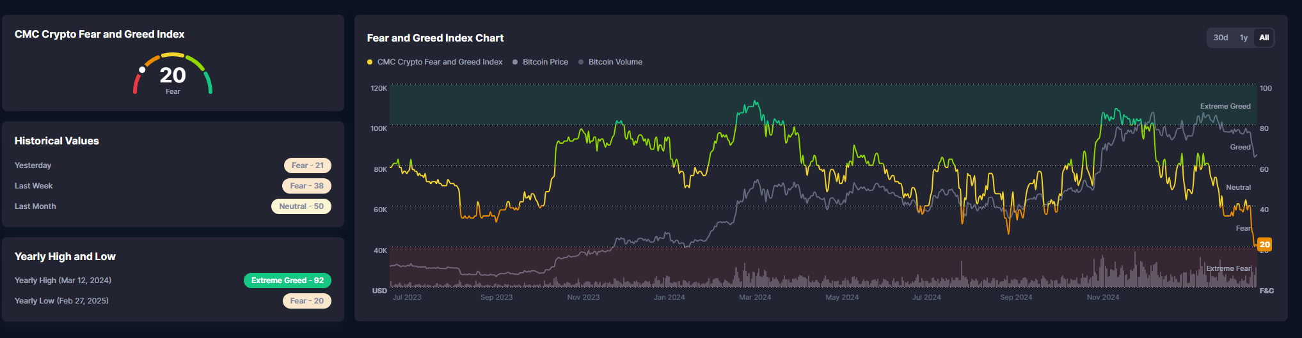The width and height of the screenshot is (1302, 338).
Task: Click the 'Jul 2023' x-axis label
Action: [407, 297]
